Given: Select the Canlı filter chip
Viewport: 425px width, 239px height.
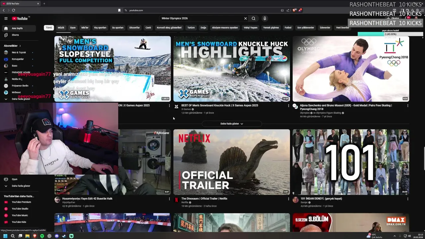Looking at the screenshot, I should pyautogui.click(x=148, y=28).
